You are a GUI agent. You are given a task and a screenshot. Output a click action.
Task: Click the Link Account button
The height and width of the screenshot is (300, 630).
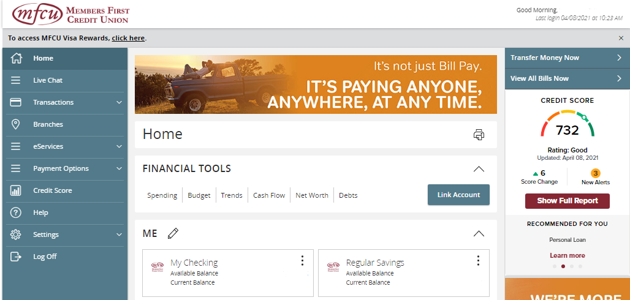pyautogui.click(x=458, y=195)
